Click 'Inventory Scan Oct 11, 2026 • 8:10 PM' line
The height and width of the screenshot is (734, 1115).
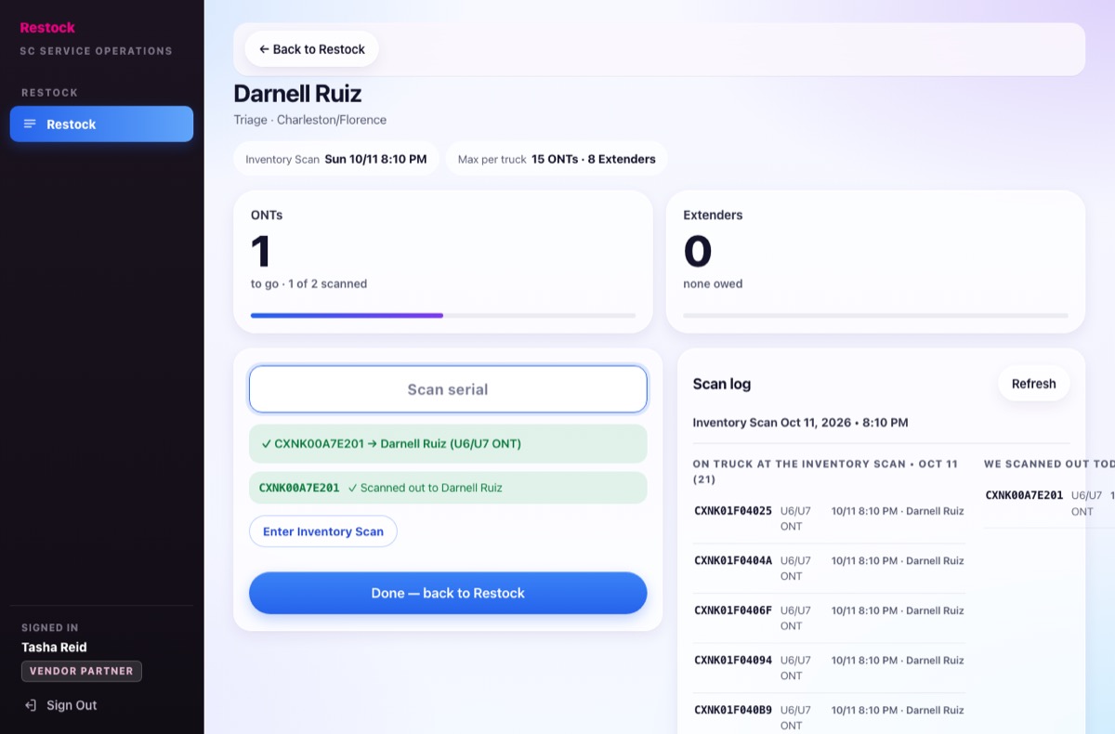801,423
